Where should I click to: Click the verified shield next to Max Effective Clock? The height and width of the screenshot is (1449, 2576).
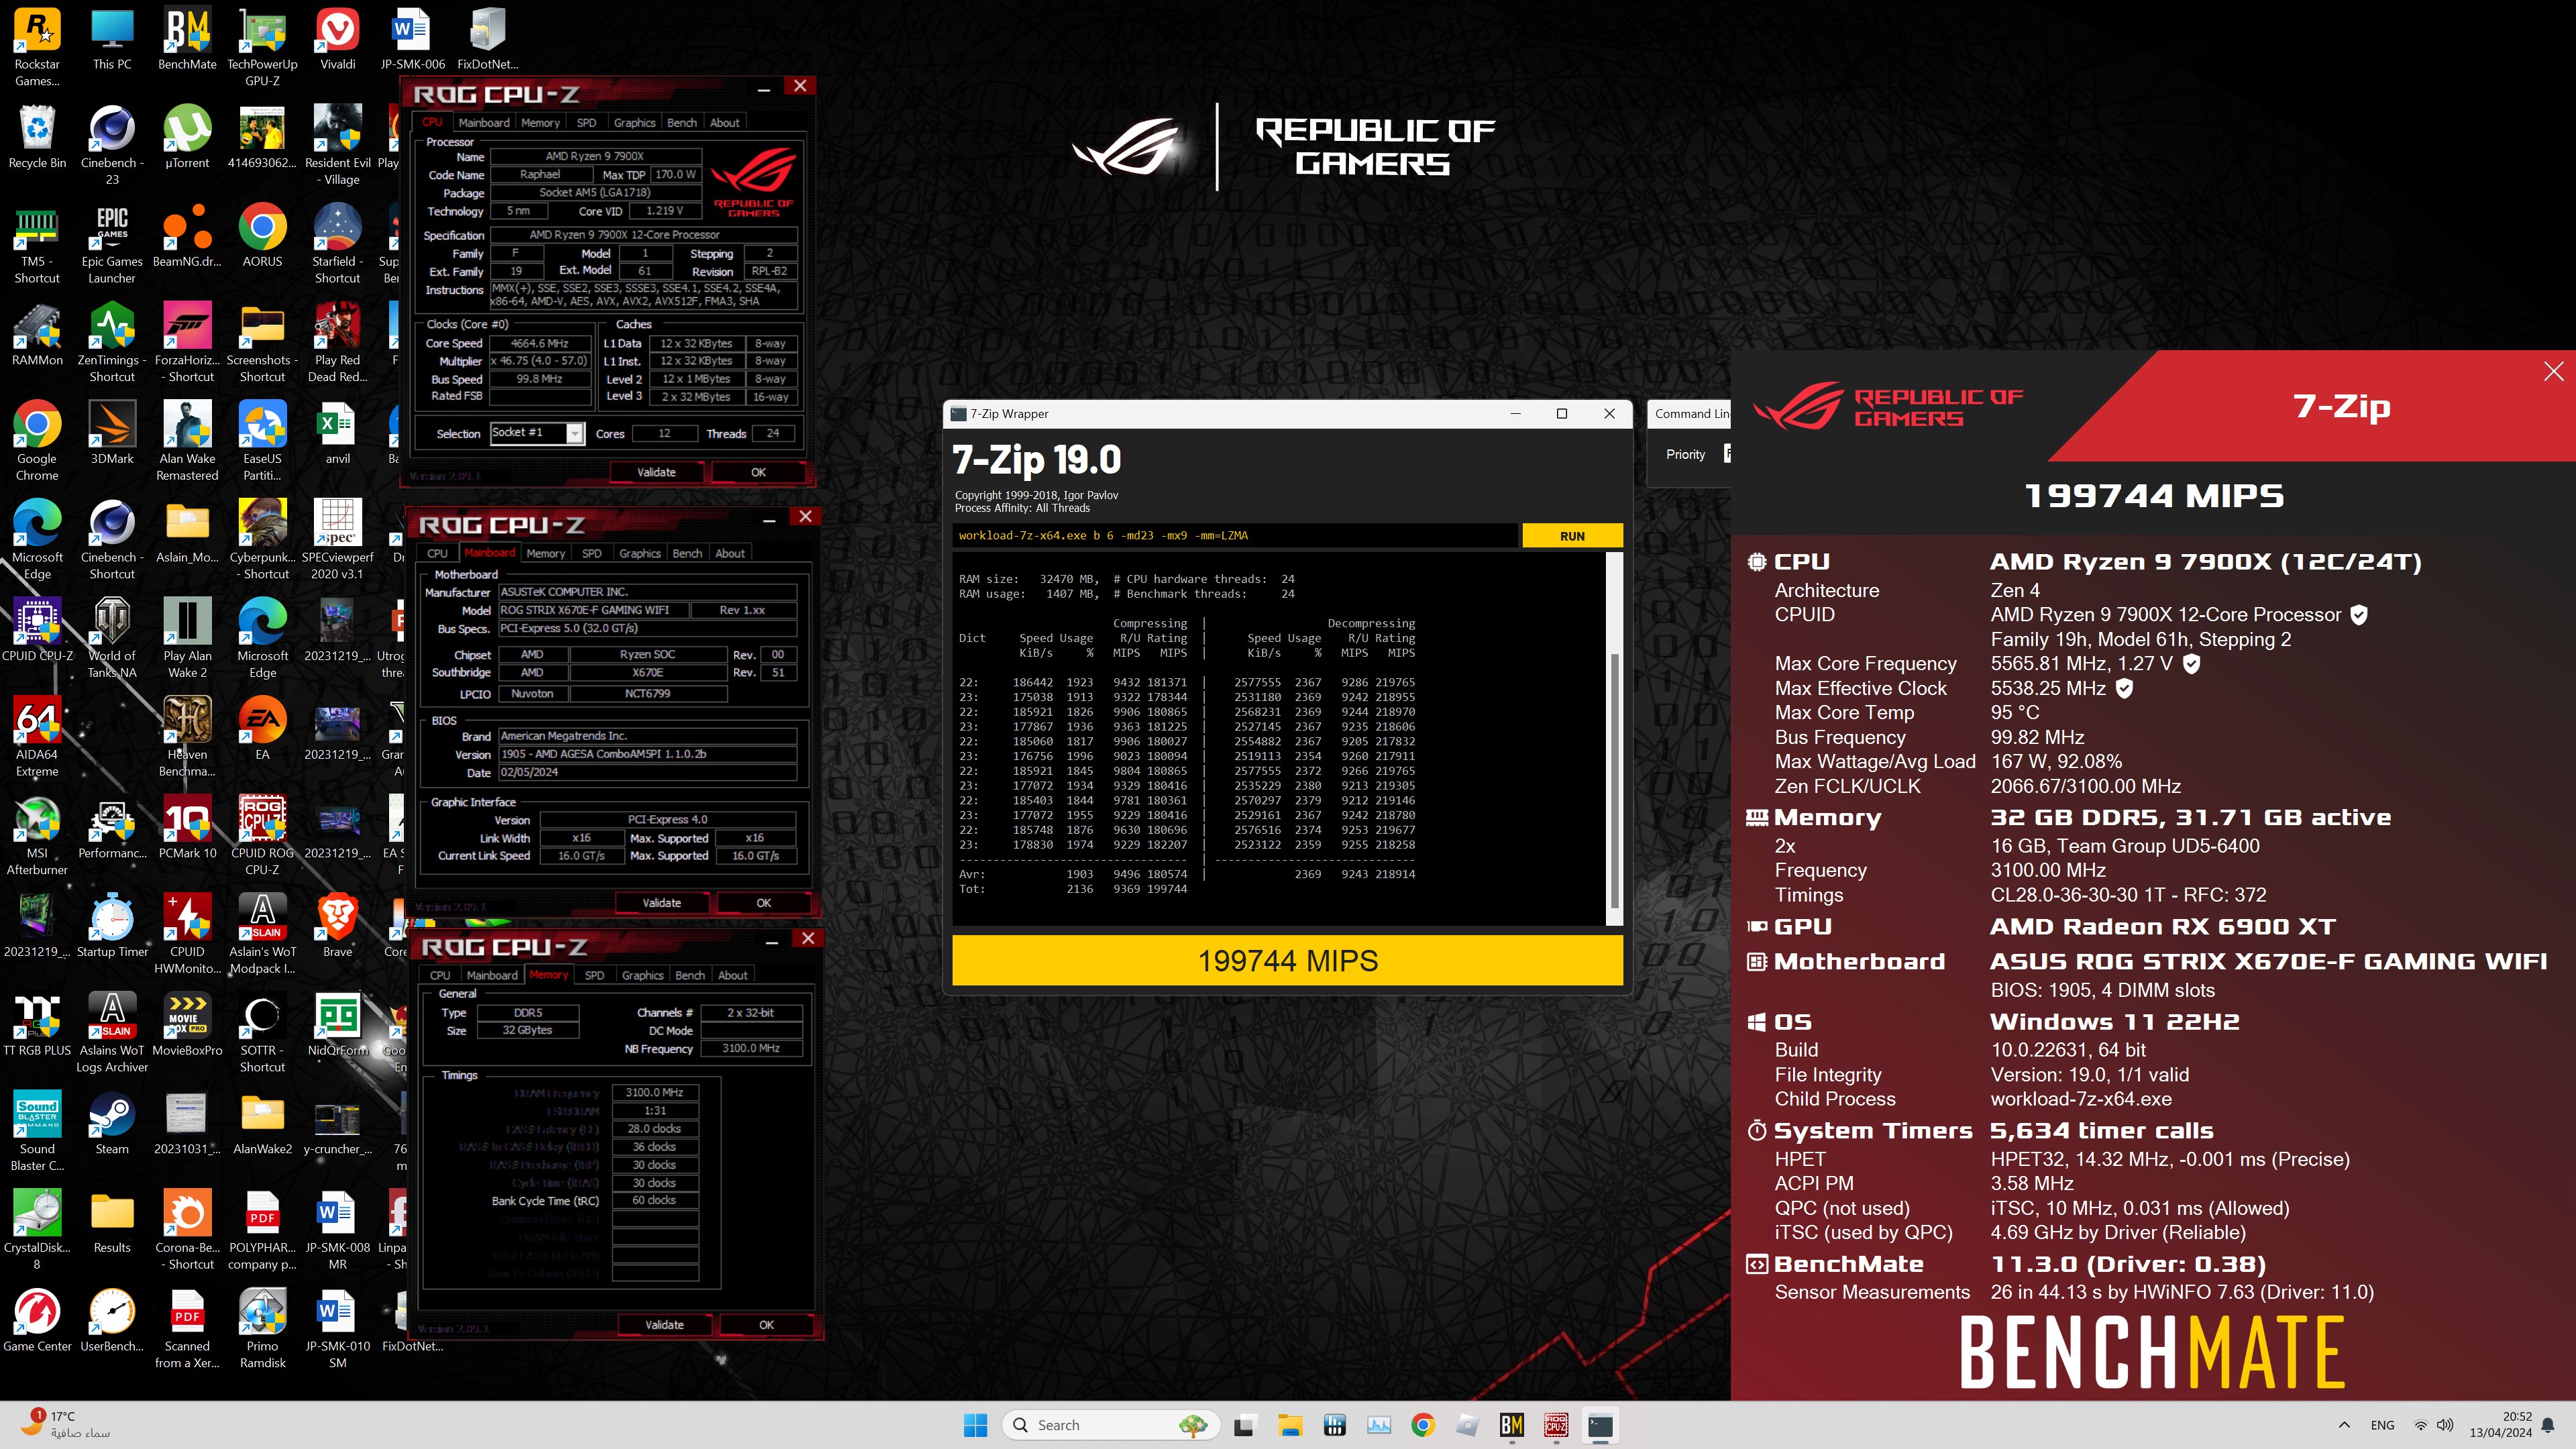(2125, 688)
